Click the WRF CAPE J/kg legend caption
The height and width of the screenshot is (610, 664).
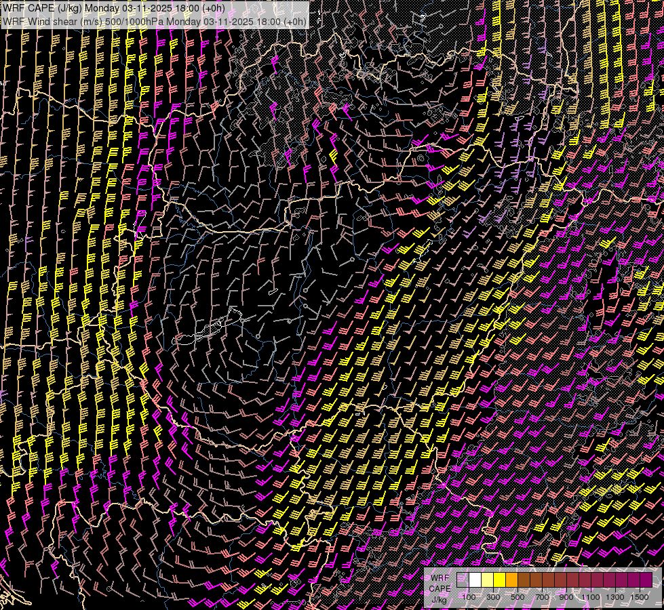pos(440,588)
